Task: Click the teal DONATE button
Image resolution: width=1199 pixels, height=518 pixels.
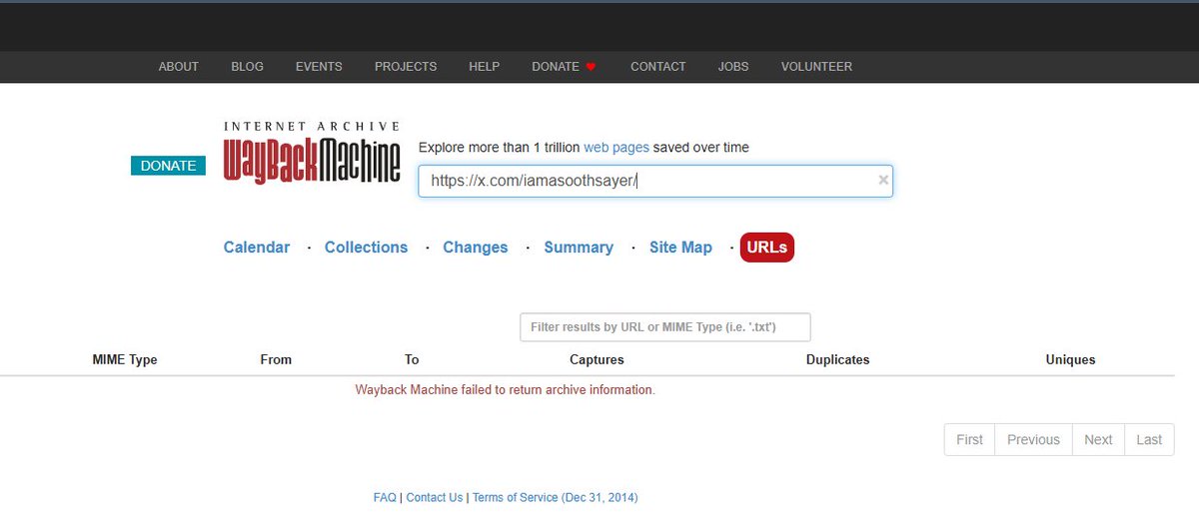Action: [x=168, y=166]
